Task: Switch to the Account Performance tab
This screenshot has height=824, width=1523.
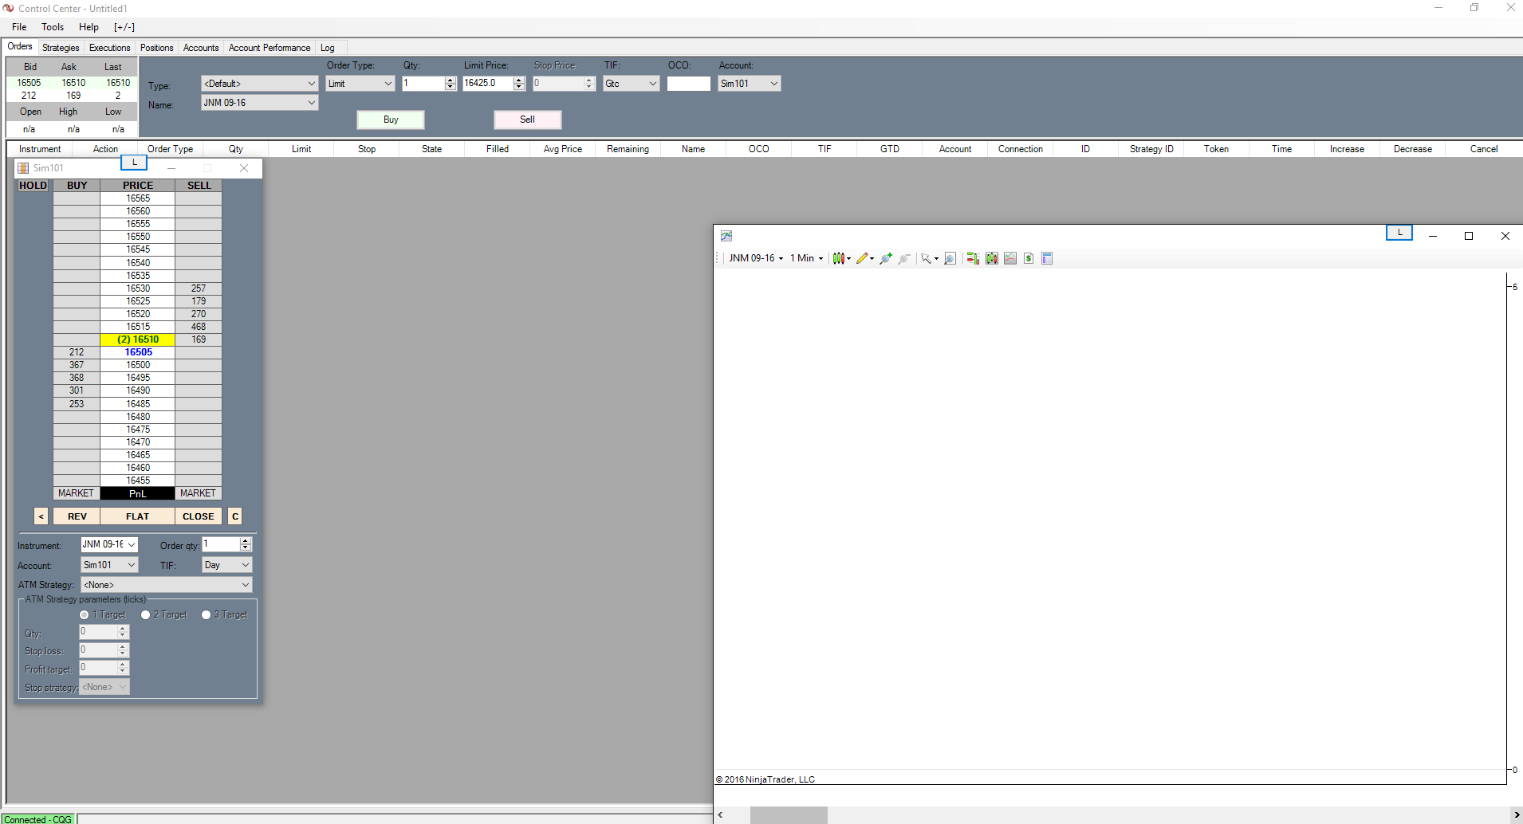Action: 270,48
